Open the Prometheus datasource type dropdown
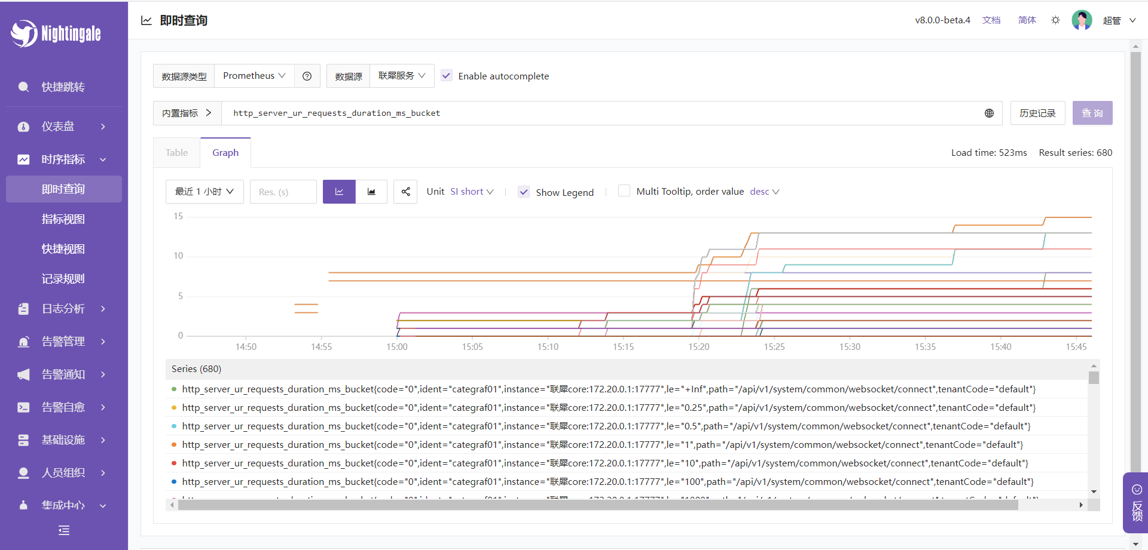This screenshot has height=550, width=1148. 254,76
